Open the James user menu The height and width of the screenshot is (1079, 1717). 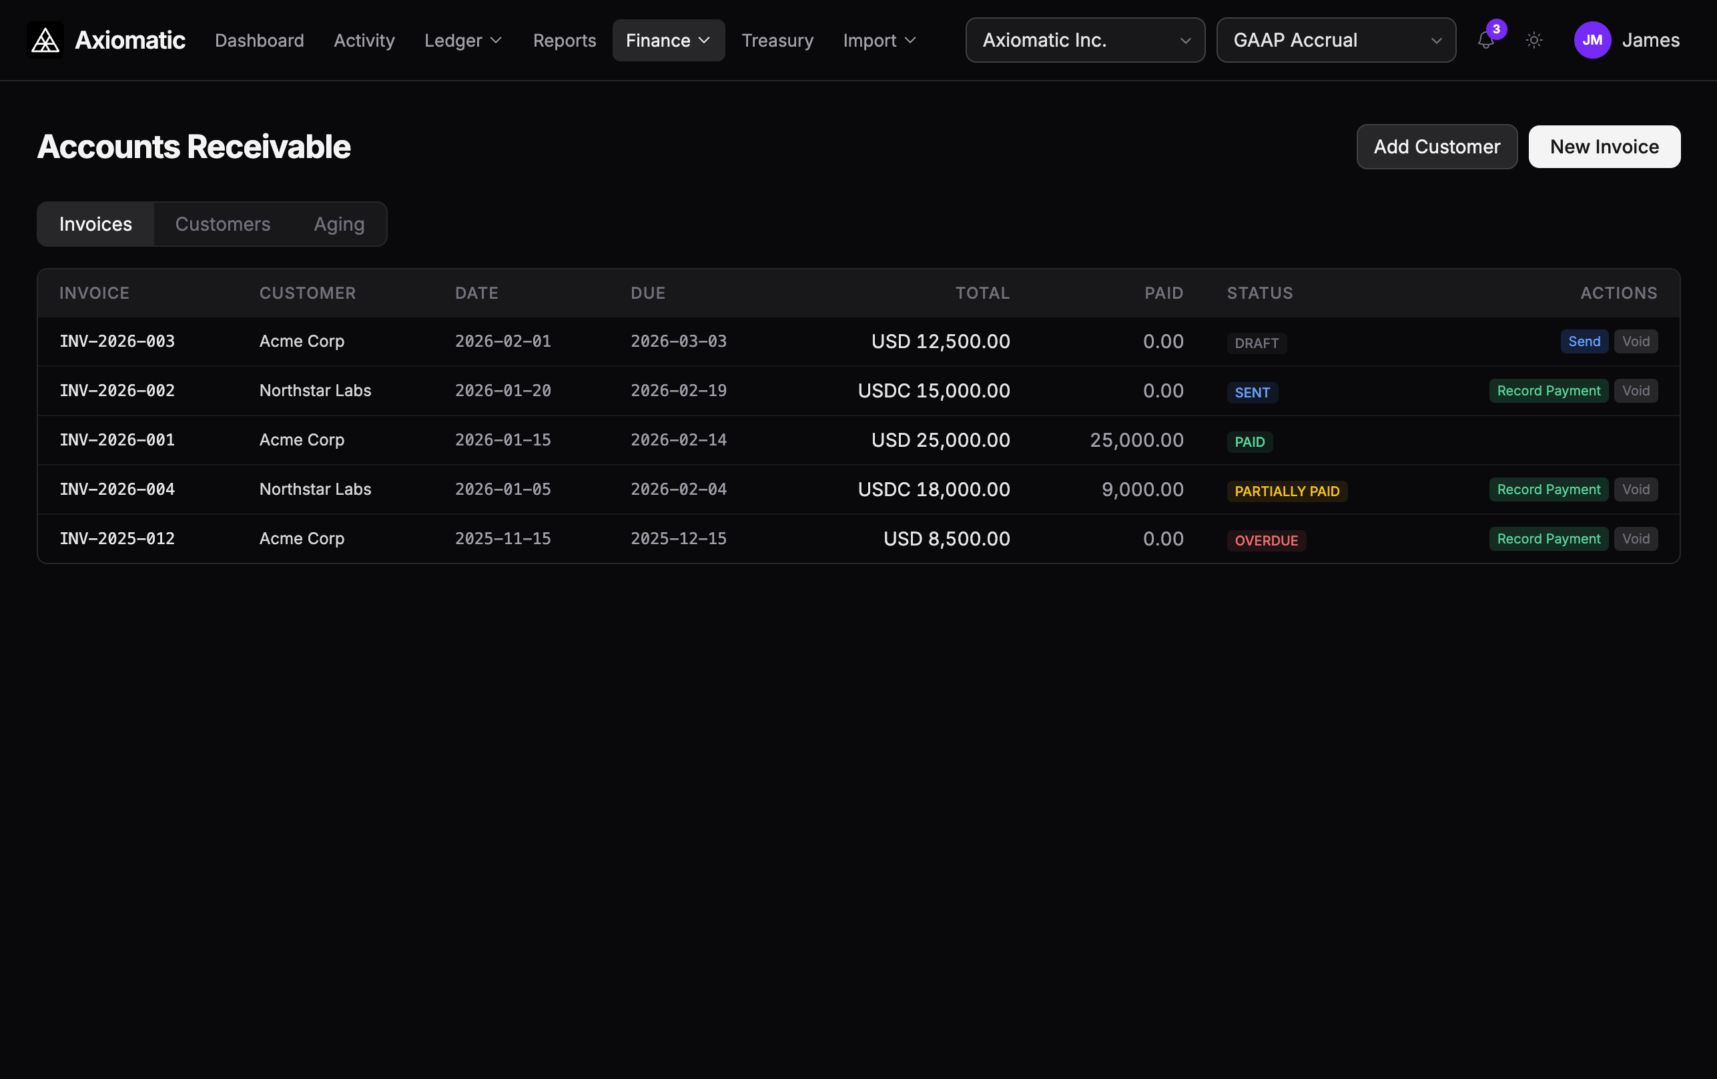click(x=1652, y=40)
